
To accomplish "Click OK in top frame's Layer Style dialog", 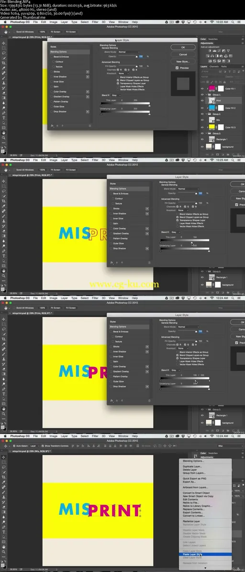I will click(x=183, y=48).
